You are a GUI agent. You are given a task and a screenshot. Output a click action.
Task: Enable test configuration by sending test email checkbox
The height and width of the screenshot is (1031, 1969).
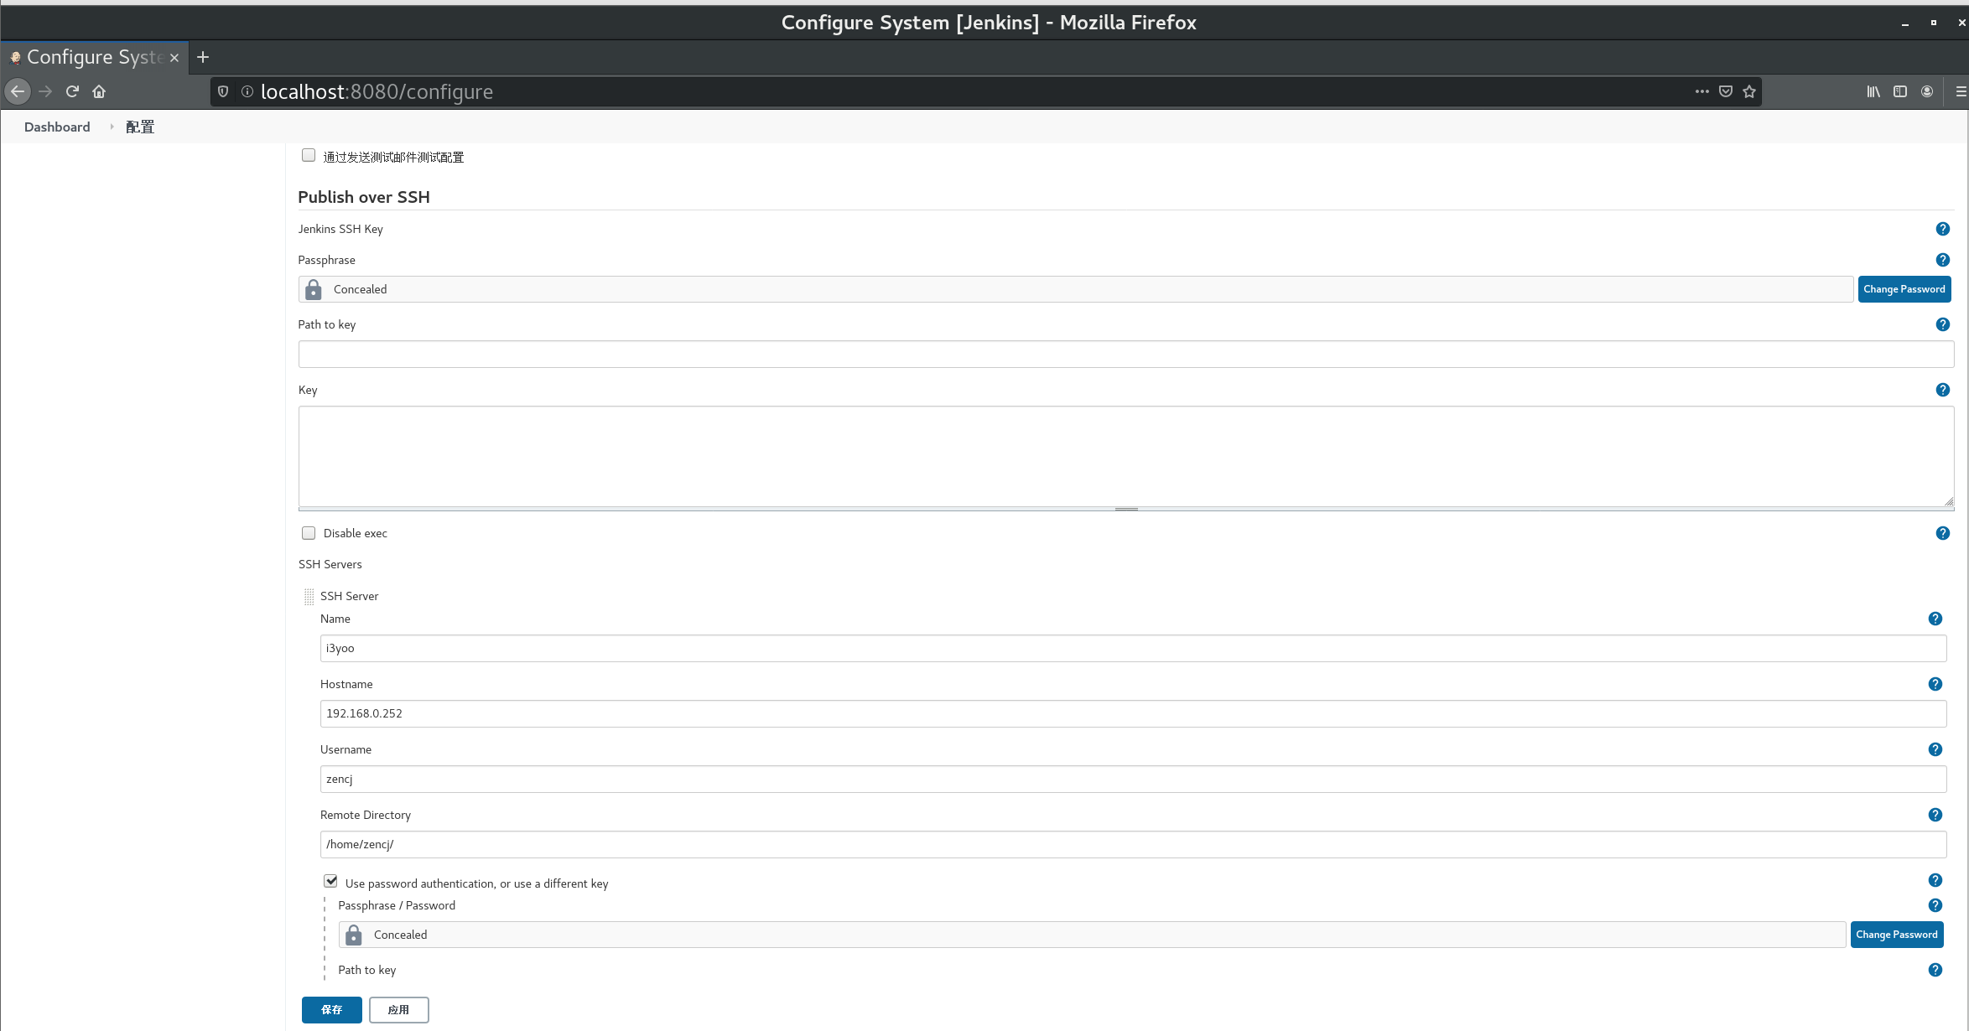coord(309,156)
